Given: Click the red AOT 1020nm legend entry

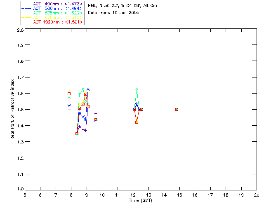Looking at the screenshot, I should tap(52, 22).
